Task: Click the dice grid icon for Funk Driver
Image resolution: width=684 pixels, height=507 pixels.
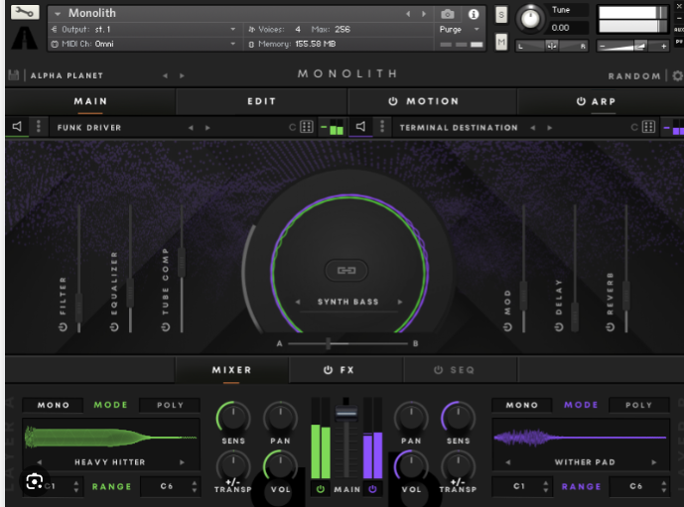Action: point(307,127)
